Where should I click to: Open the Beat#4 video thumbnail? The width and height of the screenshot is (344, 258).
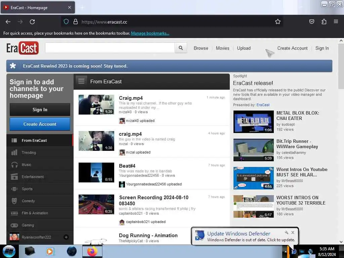(x=96, y=172)
